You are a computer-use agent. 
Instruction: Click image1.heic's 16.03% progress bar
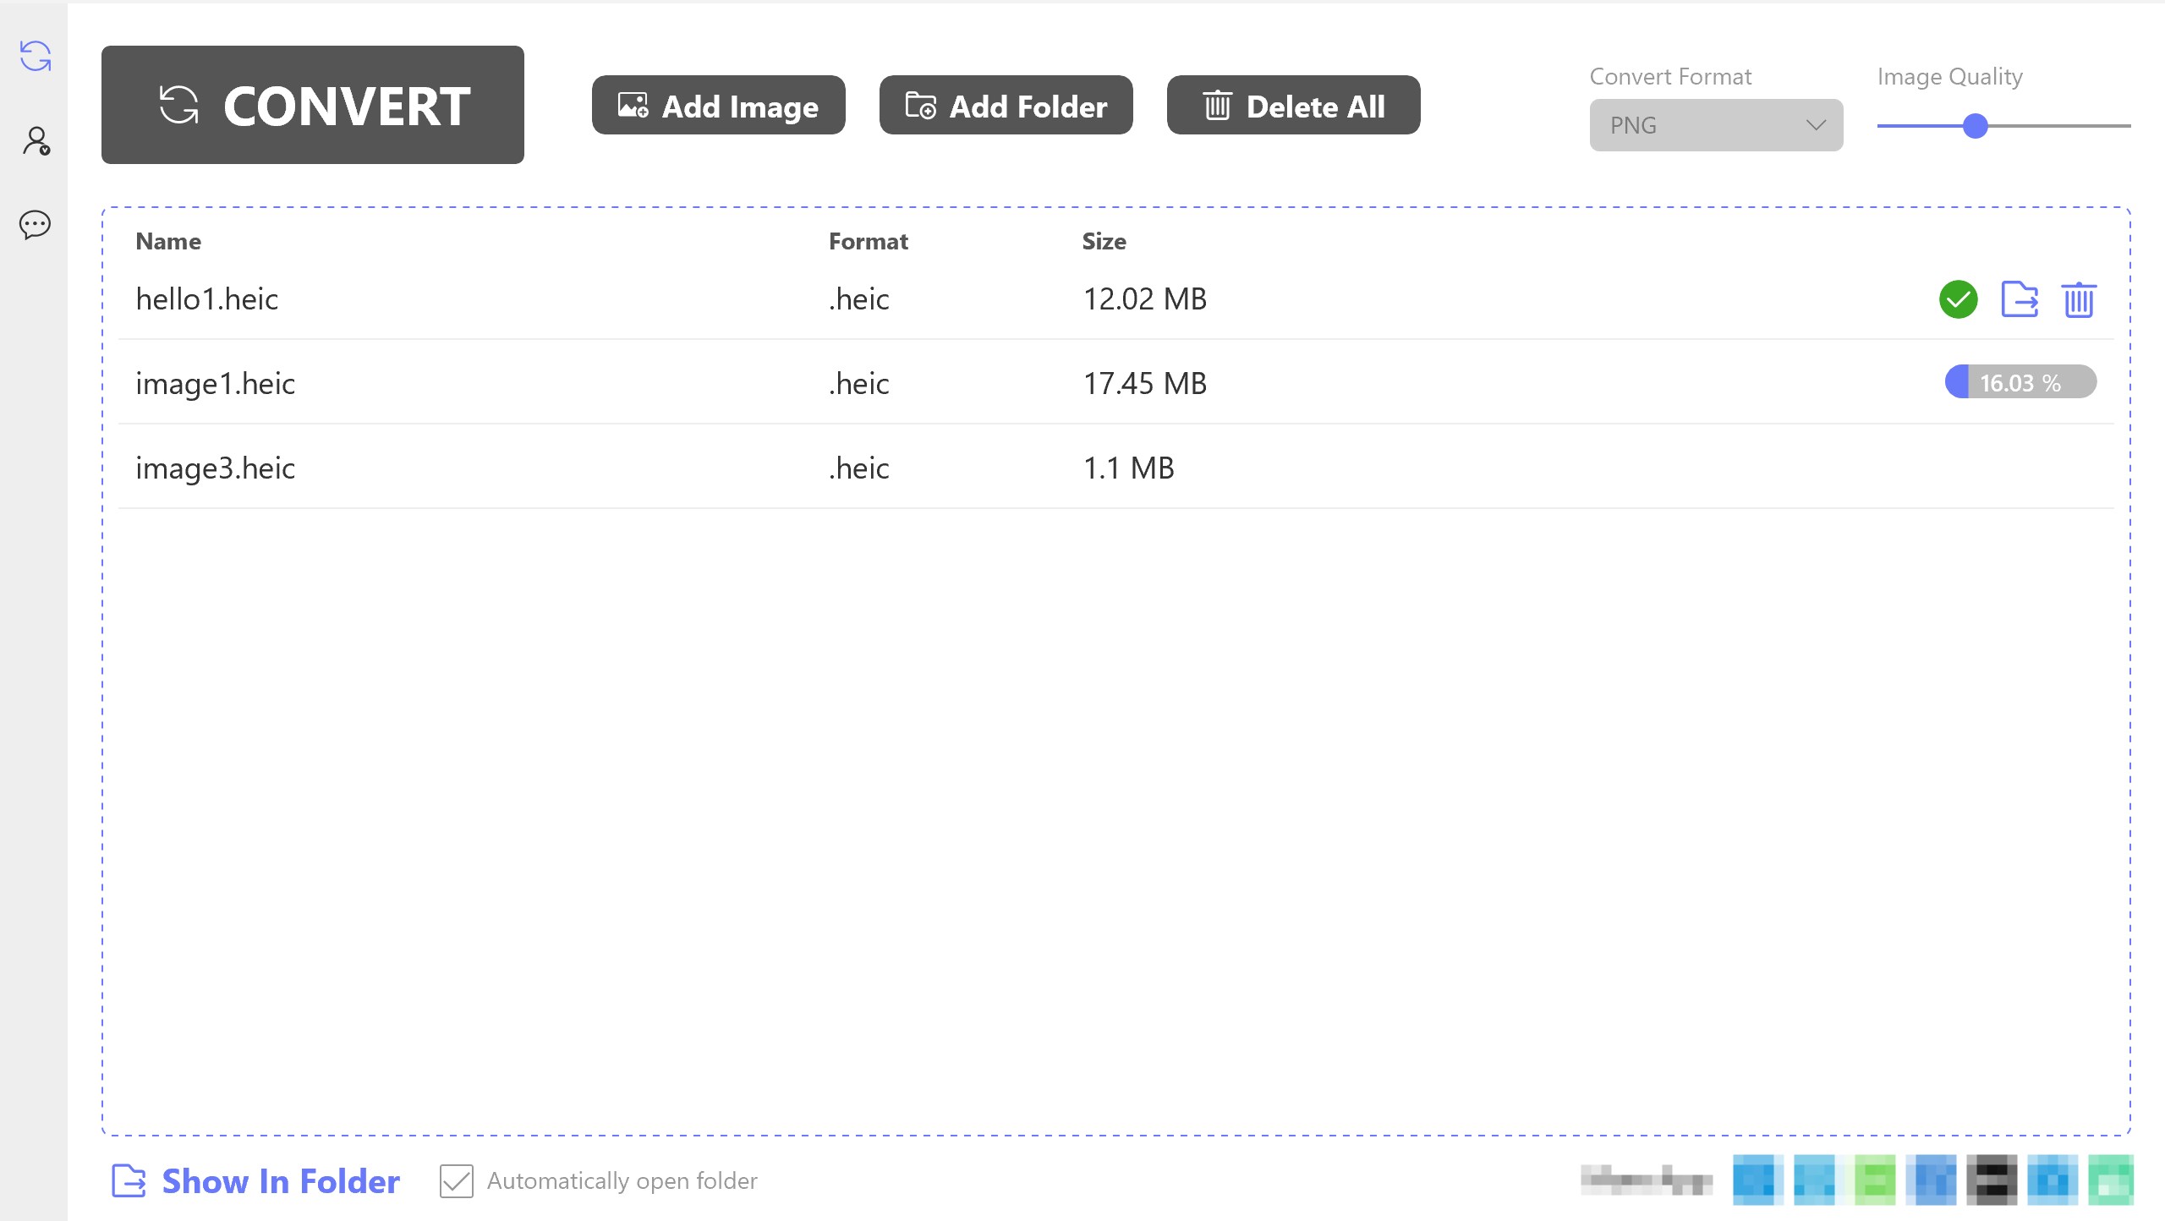click(x=2020, y=382)
